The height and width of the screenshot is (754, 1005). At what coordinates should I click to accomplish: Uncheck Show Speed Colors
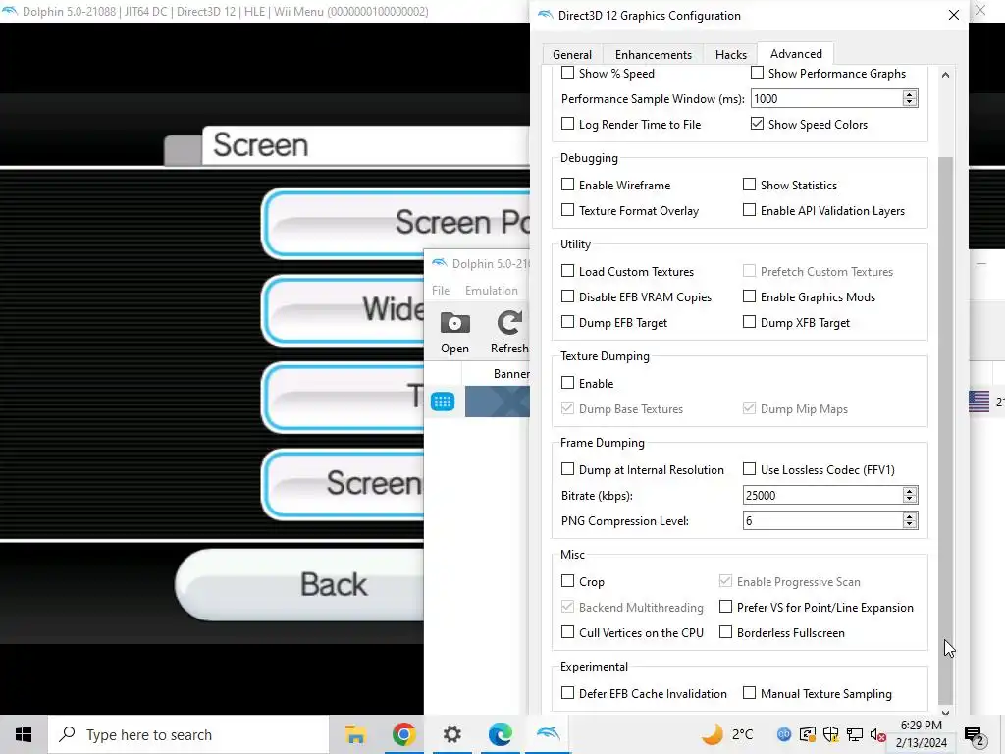[x=757, y=124]
